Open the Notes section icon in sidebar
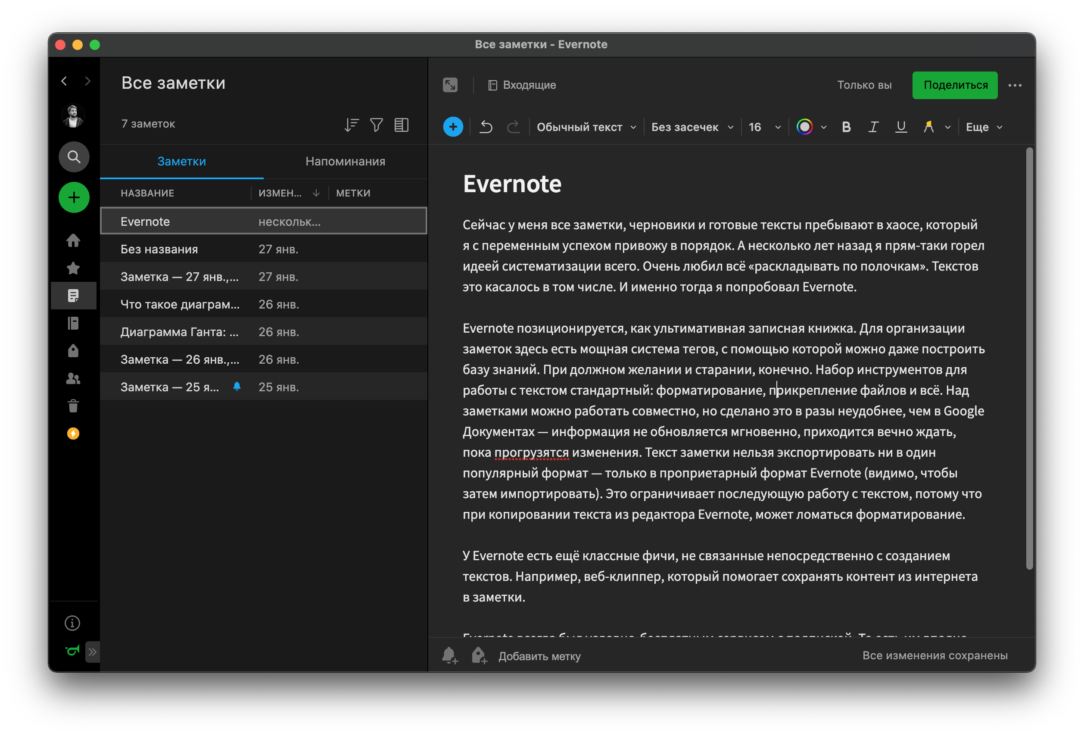Image resolution: width=1084 pixels, height=736 pixels. tap(73, 296)
